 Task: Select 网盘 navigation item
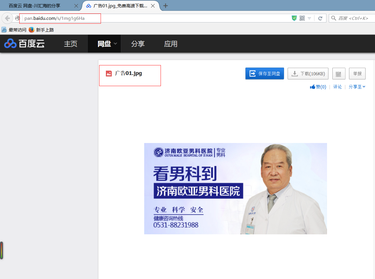[x=104, y=44]
